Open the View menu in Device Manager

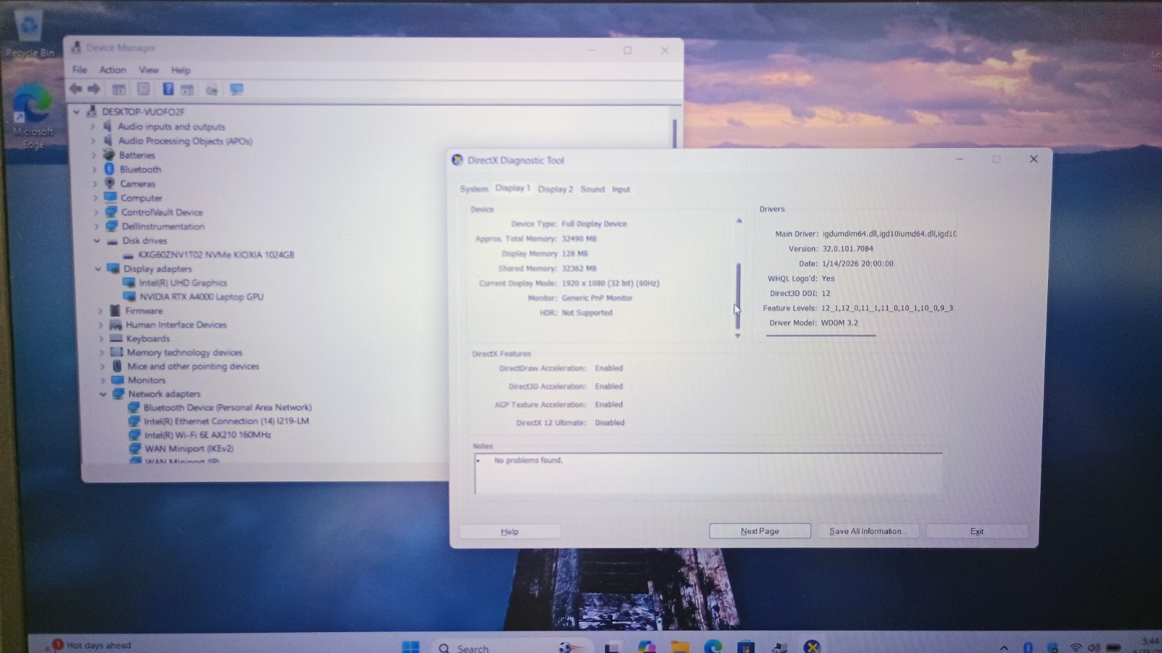click(x=149, y=70)
